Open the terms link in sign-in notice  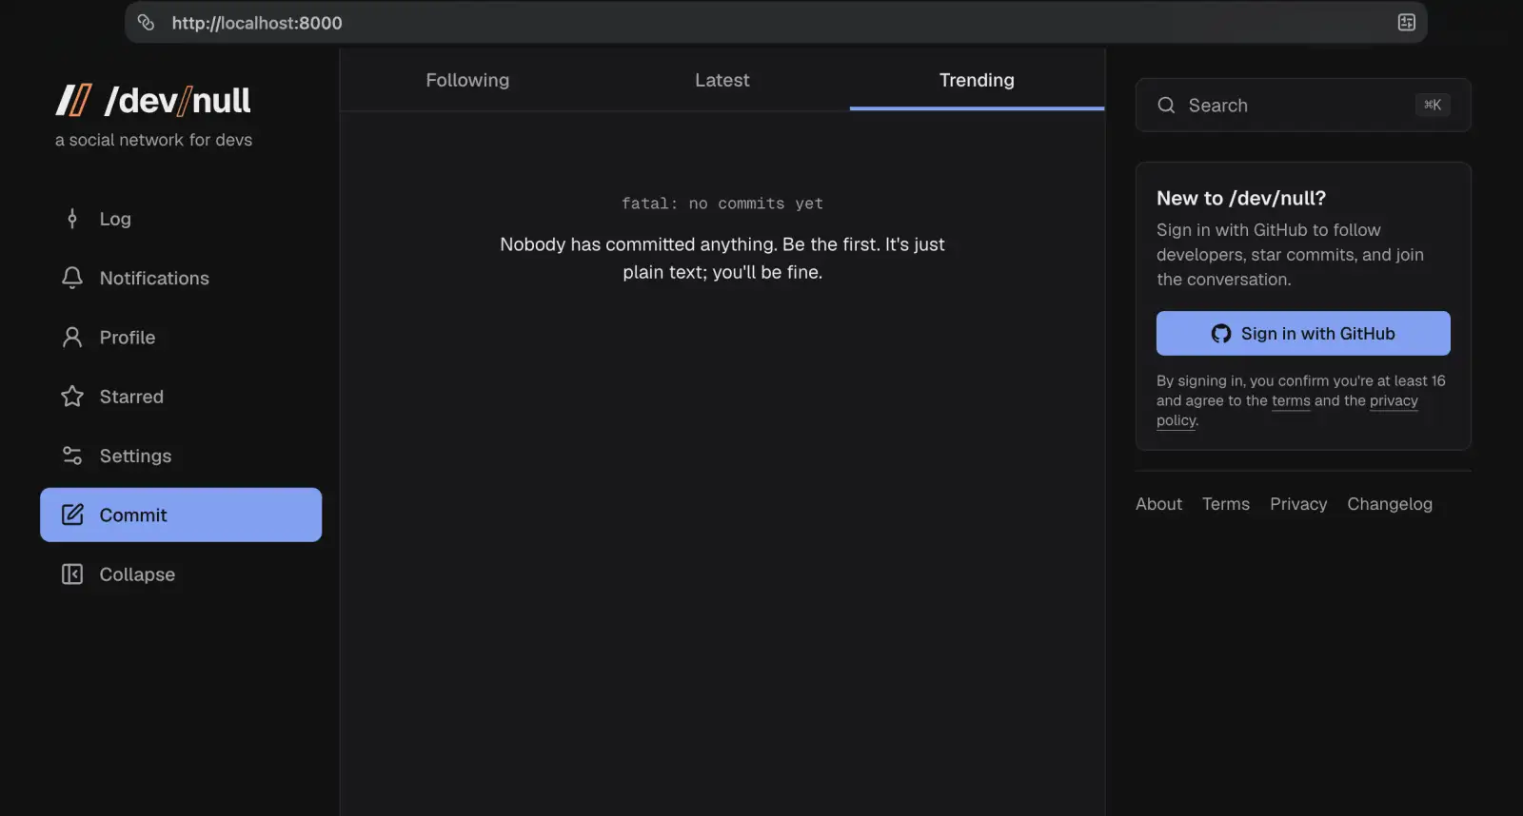[x=1291, y=401]
